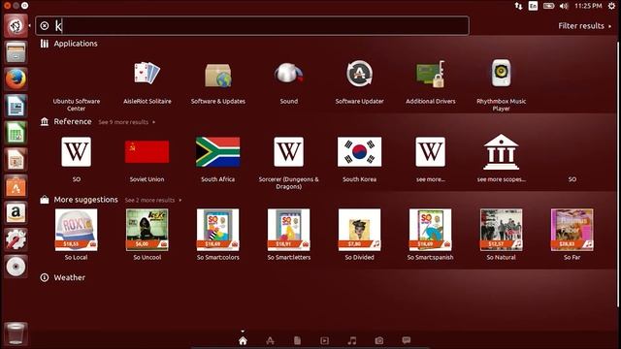Open the So Natural album suggestion
This screenshot has width=621, height=349.
pos(501,235)
